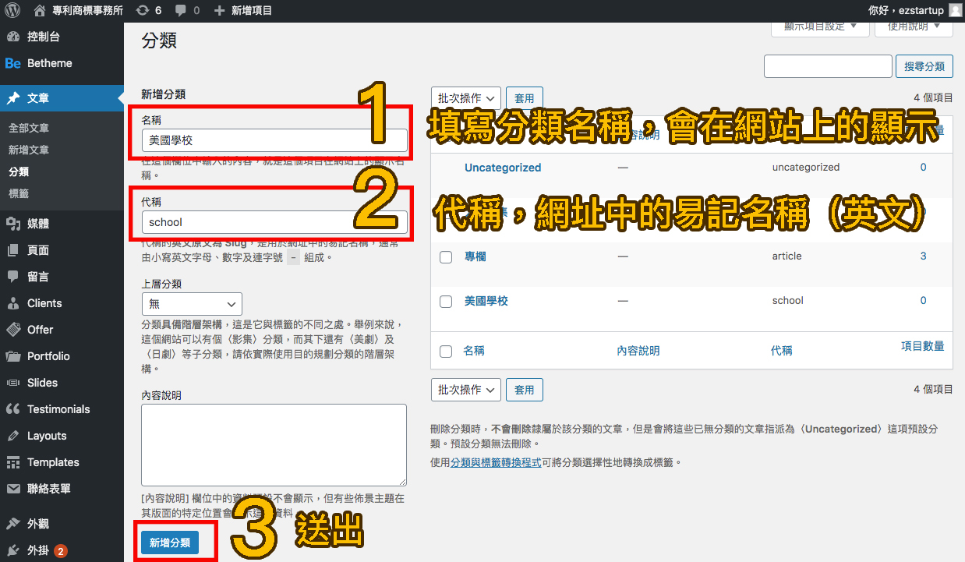Click the Portfolio folder icon
Screen dimensions: 965x562
[13, 356]
